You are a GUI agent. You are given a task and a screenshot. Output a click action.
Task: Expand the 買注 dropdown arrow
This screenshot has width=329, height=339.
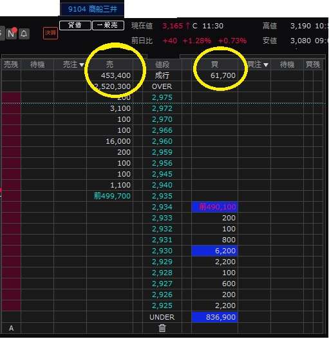pyautogui.click(x=266, y=64)
